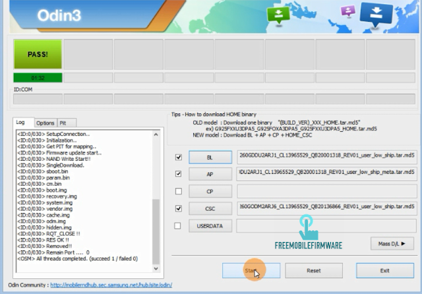Uncheck the AP file checkbox

pyautogui.click(x=179, y=174)
